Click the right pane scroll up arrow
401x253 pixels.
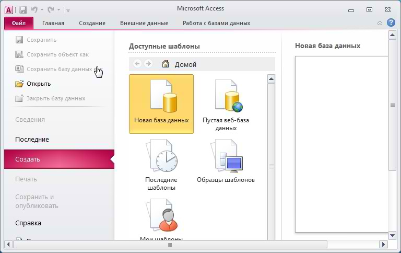tap(392, 35)
